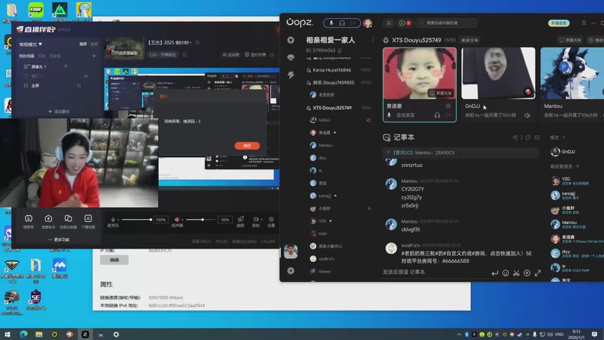Open 弹幕秀 tool in 直播伴侣
604x340 pixels.
pyautogui.click(x=29, y=221)
